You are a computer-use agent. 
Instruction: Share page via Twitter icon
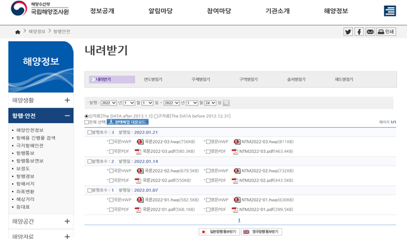tap(348, 32)
